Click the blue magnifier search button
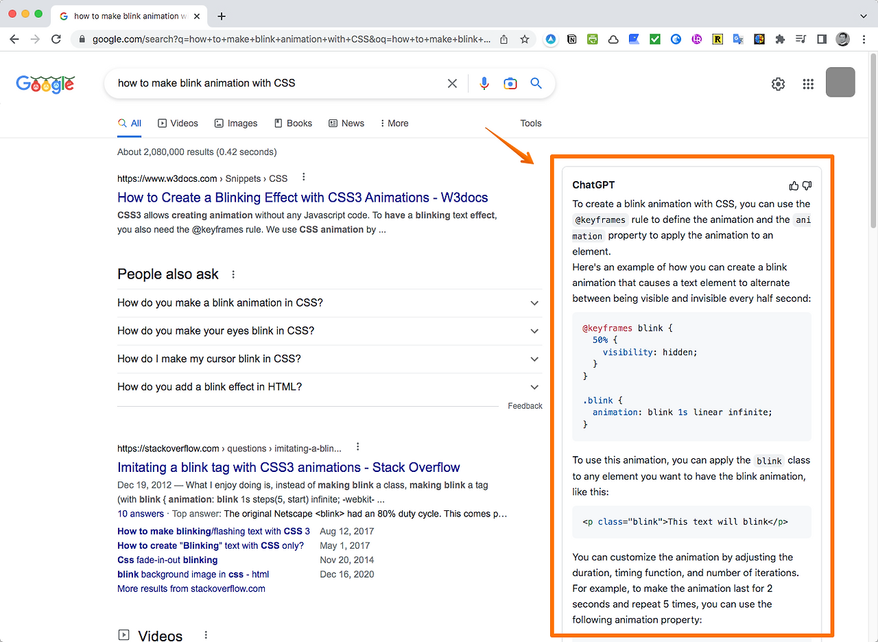 tap(536, 83)
